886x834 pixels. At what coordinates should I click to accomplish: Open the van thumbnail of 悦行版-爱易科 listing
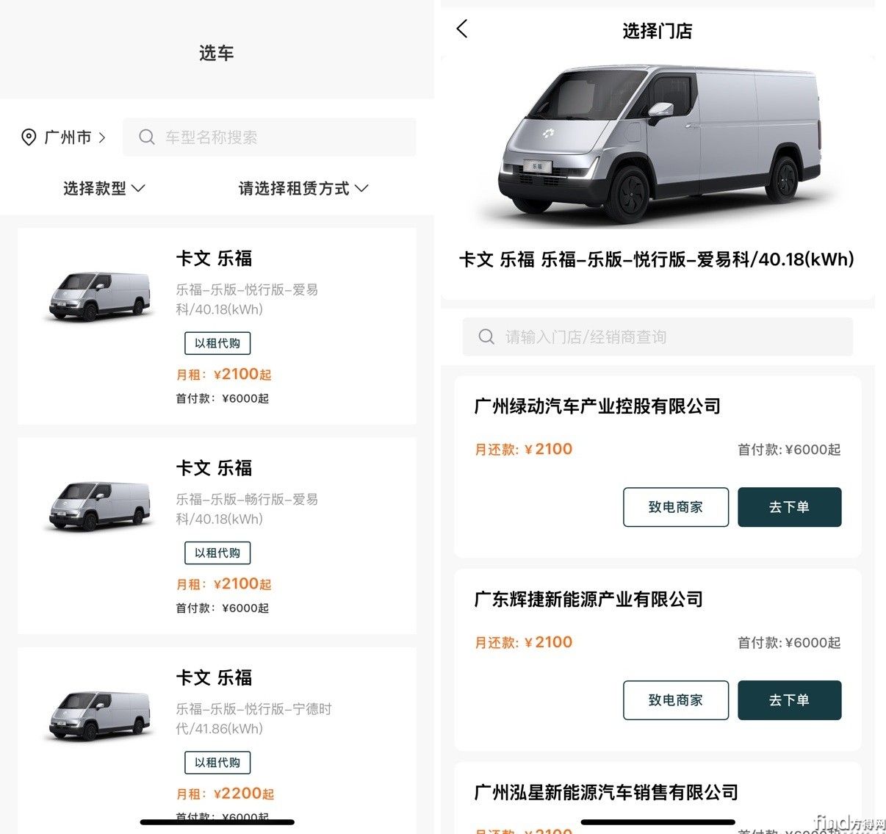point(100,296)
